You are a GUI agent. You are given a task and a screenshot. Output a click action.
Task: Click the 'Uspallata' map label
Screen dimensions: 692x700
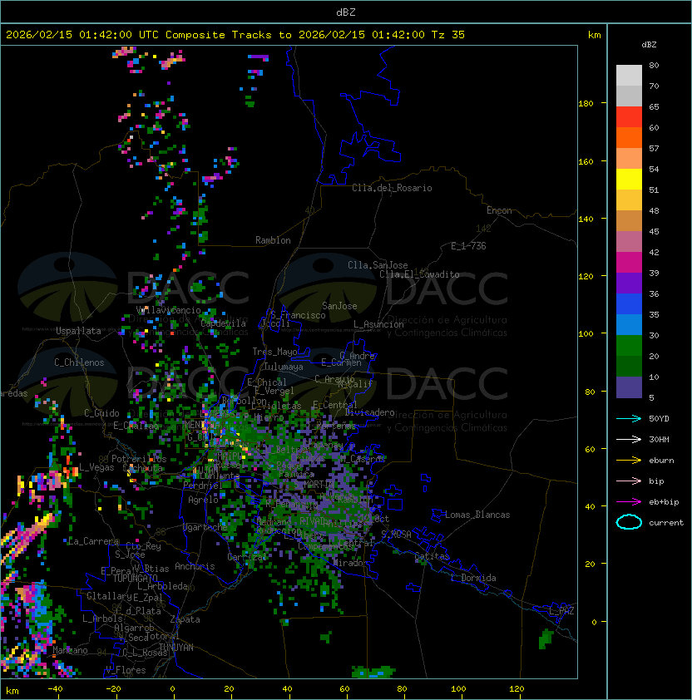click(x=79, y=331)
